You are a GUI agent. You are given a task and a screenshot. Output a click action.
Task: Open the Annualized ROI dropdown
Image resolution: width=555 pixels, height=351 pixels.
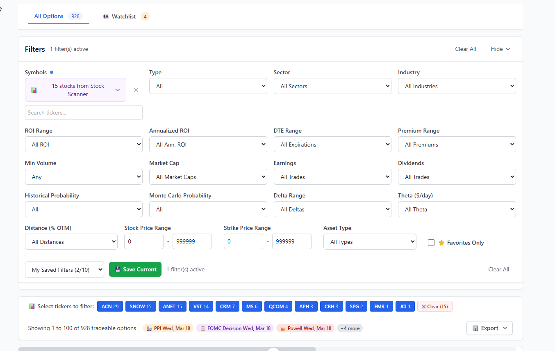tap(208, 145)
